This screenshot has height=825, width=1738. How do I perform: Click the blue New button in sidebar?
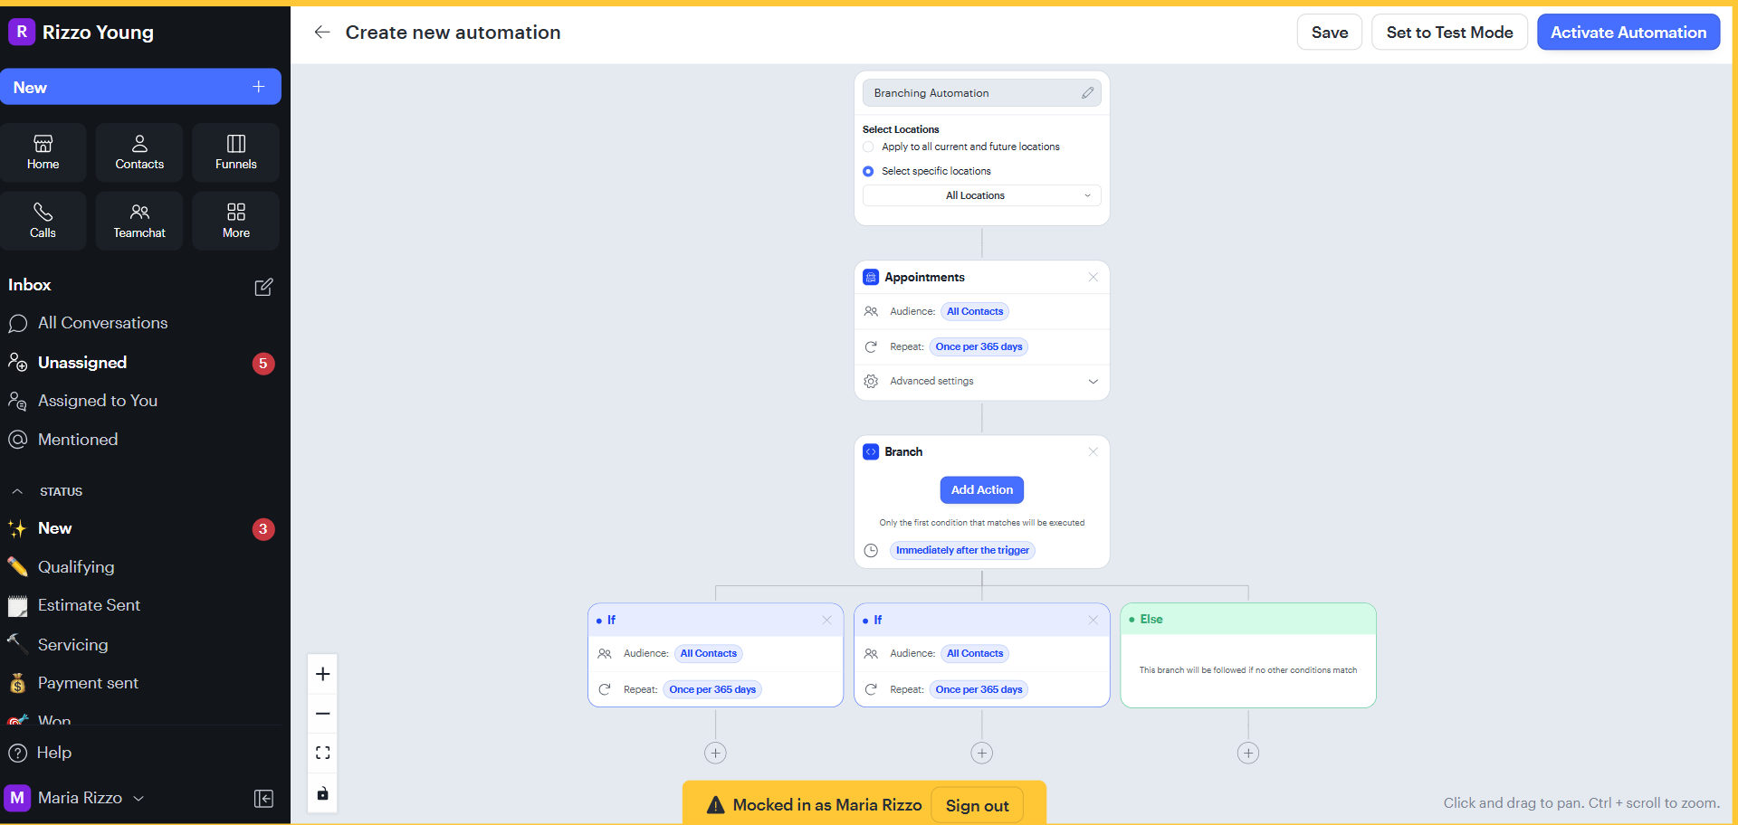(x=140, y=87)
